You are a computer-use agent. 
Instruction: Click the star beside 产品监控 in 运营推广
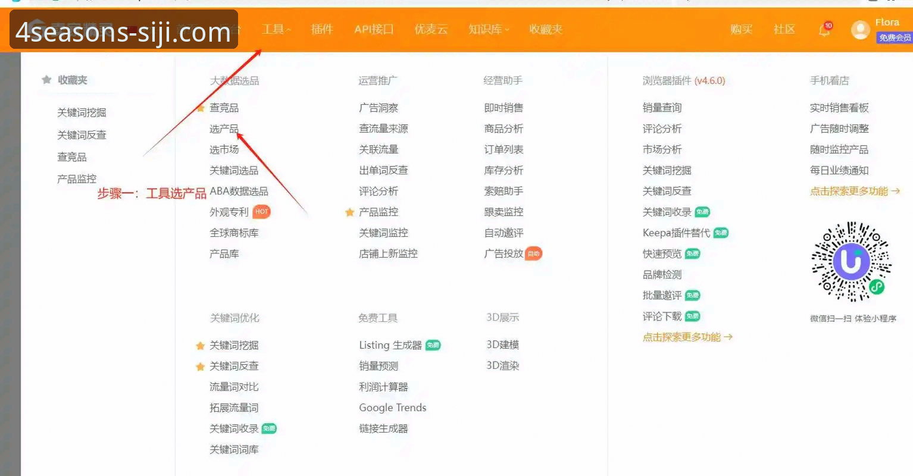pyautogui.click(x=350, y=212)
